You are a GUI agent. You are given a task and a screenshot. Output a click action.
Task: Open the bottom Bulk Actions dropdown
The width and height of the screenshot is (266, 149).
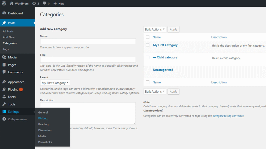(x=154, y=91)
